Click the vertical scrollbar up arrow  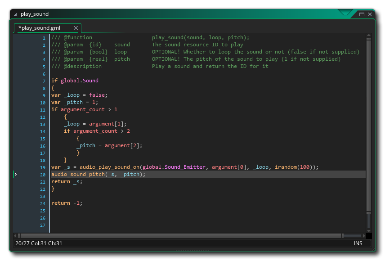(x=368, y=35)
